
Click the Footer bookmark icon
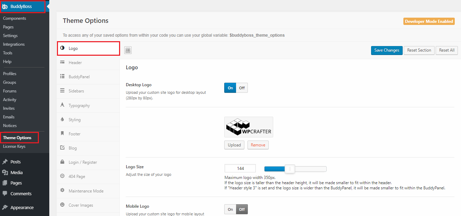(x=62, y=133)
